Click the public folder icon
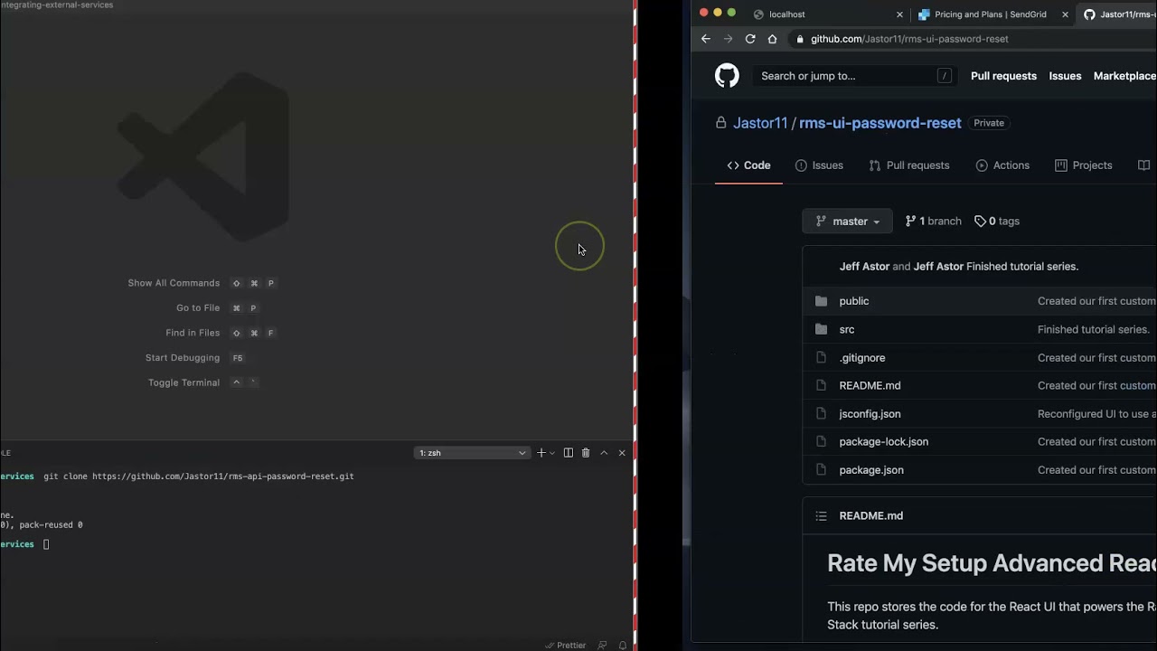Screen dimensions: 1157x651 coord(821,301)
